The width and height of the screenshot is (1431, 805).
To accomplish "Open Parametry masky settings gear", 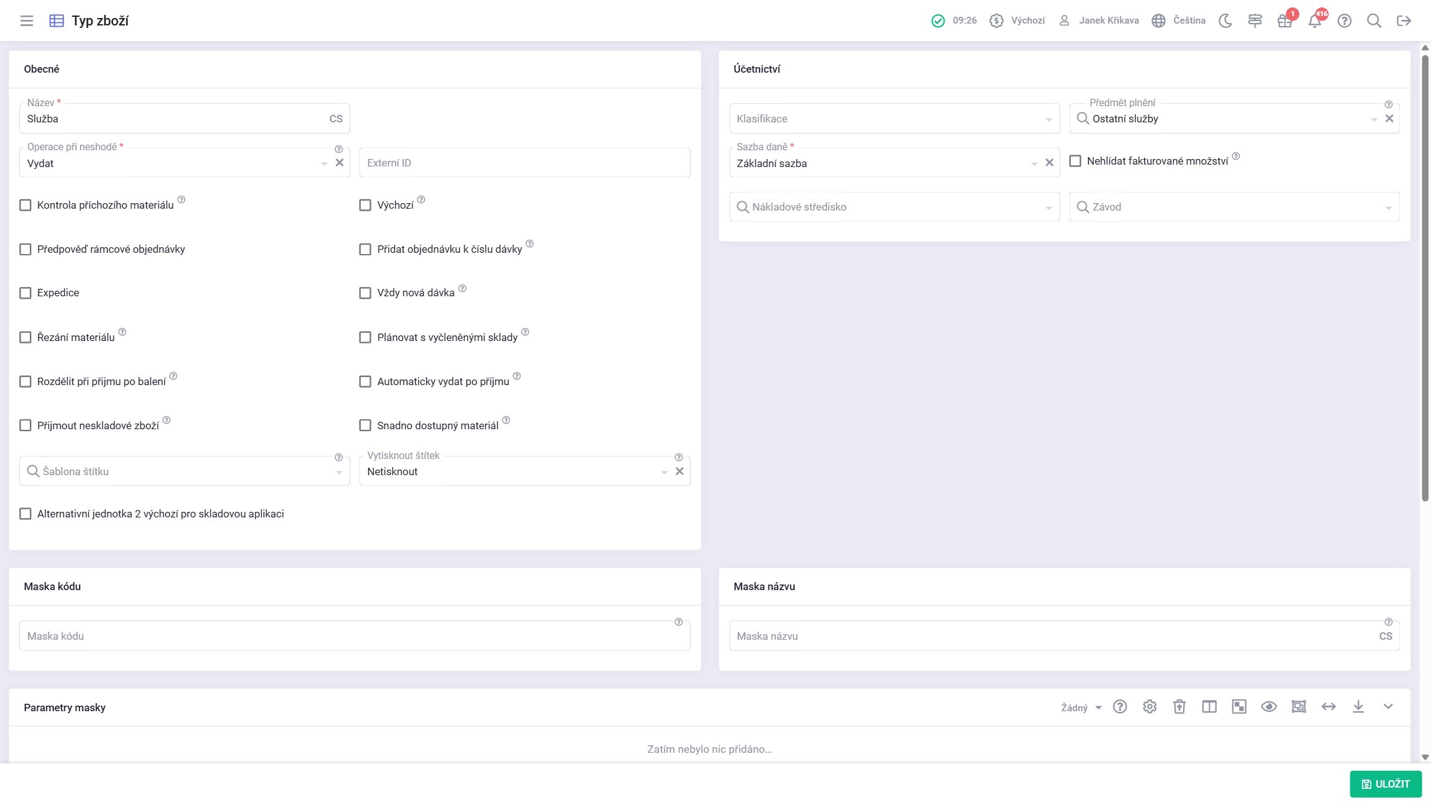I will point(1150,707).
